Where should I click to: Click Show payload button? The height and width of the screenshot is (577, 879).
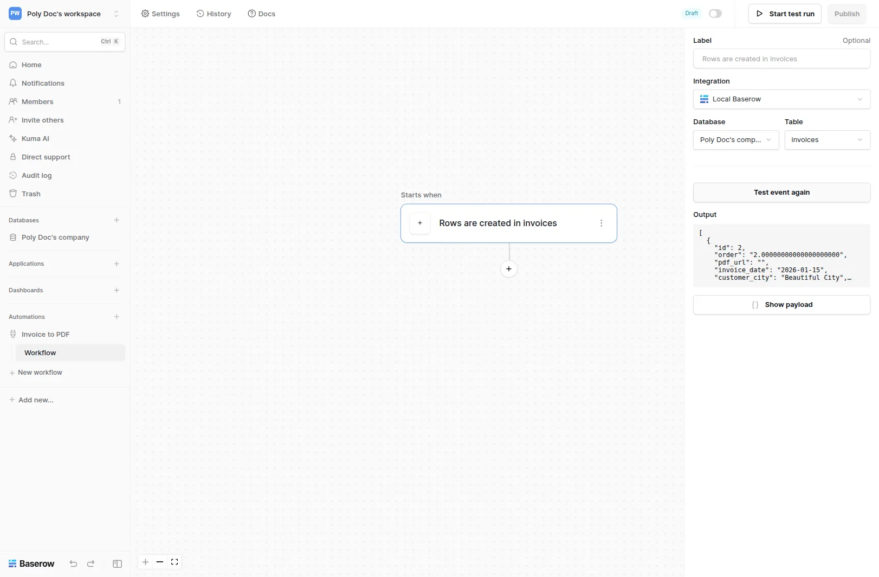(x=781, y=305)
